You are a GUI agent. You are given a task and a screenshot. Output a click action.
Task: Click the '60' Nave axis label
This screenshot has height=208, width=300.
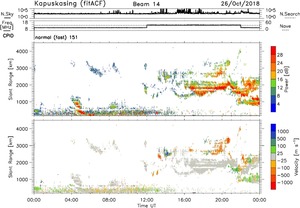tap(268, 23)
